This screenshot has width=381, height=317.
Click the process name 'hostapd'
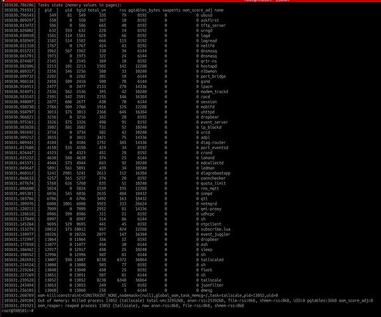pyautogui.click(x=209, y=67)
